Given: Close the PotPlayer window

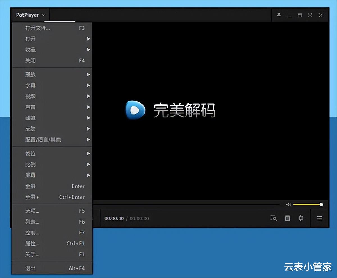Looking at the screenshot, I should click(x=320, y=15).
